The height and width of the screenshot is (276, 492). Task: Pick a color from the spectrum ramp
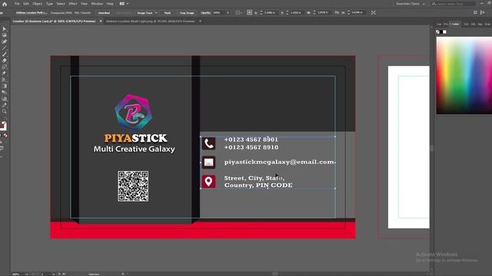pyautogui.click(x=464, y=75)
